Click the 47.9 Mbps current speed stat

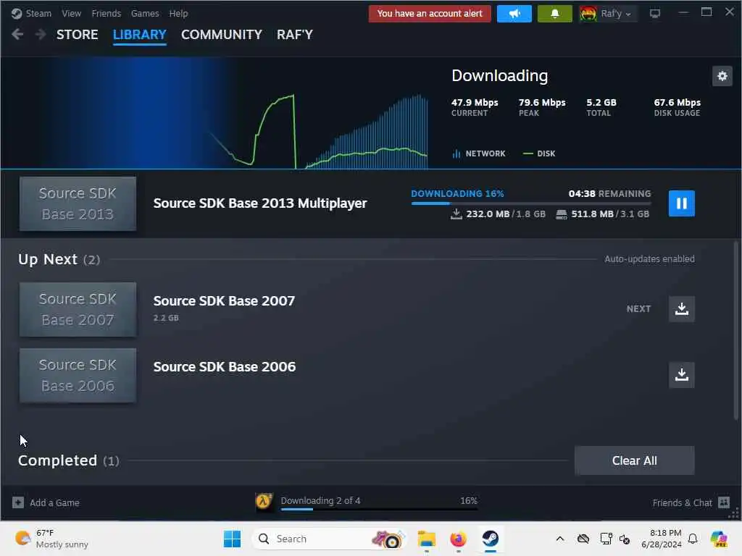point(475,107)
